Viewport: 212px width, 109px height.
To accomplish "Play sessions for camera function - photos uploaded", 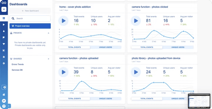I will (x=63, y=72).
